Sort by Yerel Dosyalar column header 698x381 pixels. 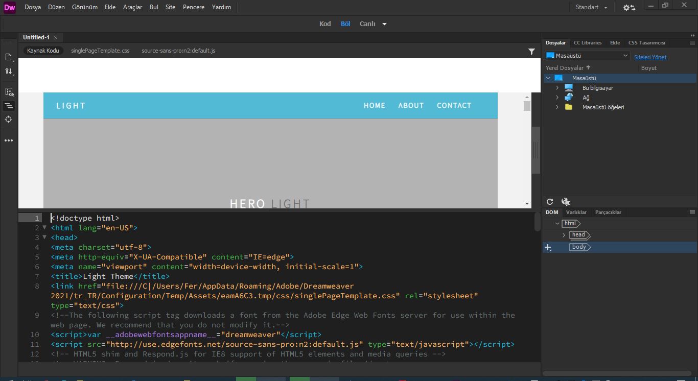click(x=568, y=68)
